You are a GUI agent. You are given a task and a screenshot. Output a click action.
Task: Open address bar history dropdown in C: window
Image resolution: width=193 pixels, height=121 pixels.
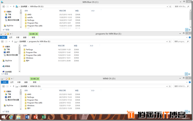click(167, 7)
